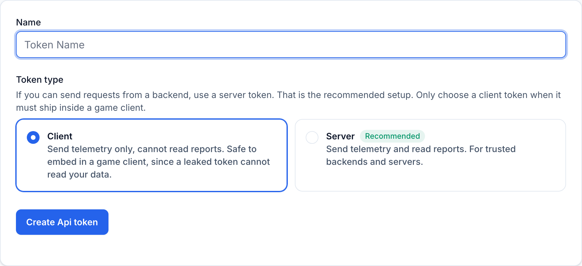Click the Create Api token button
Screen dimensions: 582x266
click(62, 222)
